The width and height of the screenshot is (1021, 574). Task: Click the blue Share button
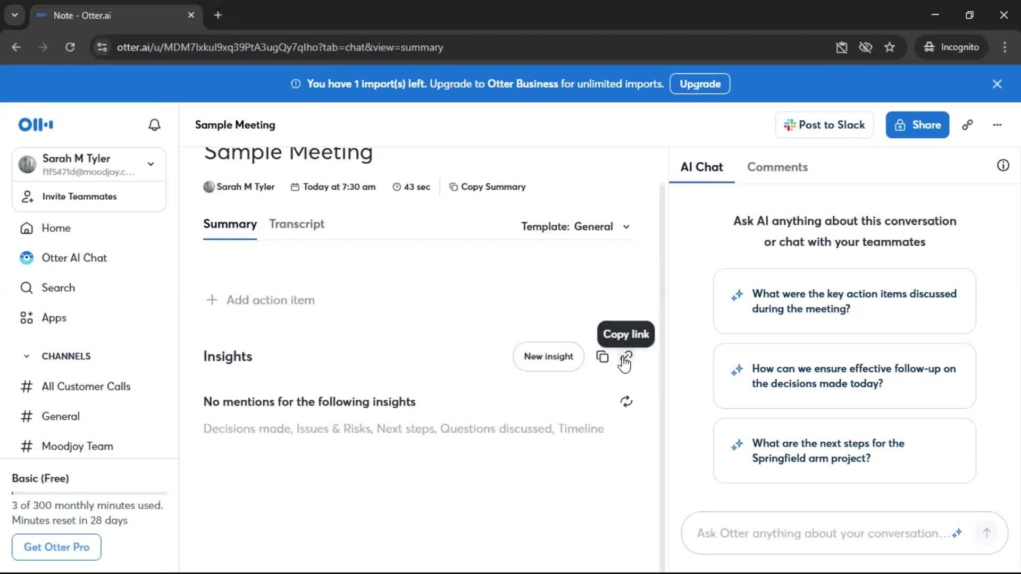click(917, 125)
